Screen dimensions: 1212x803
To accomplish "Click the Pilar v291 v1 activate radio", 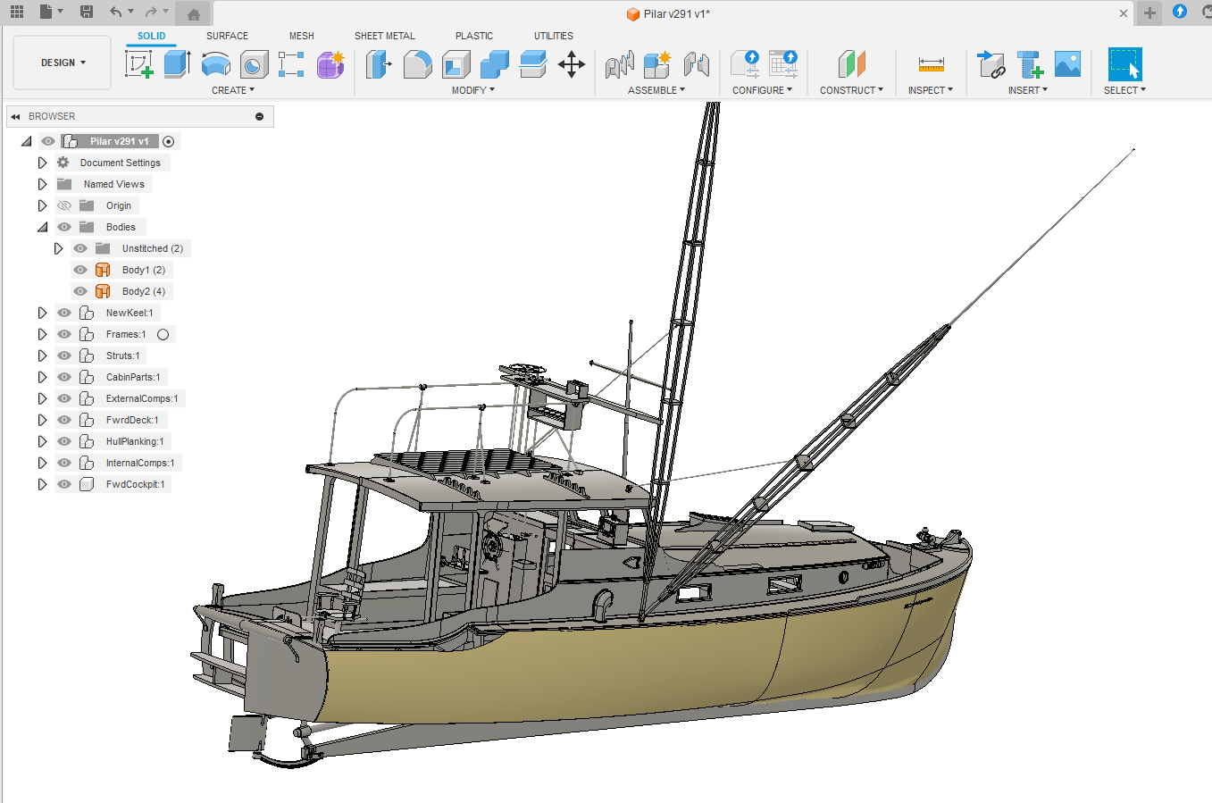I will click(x=169, y=141).
